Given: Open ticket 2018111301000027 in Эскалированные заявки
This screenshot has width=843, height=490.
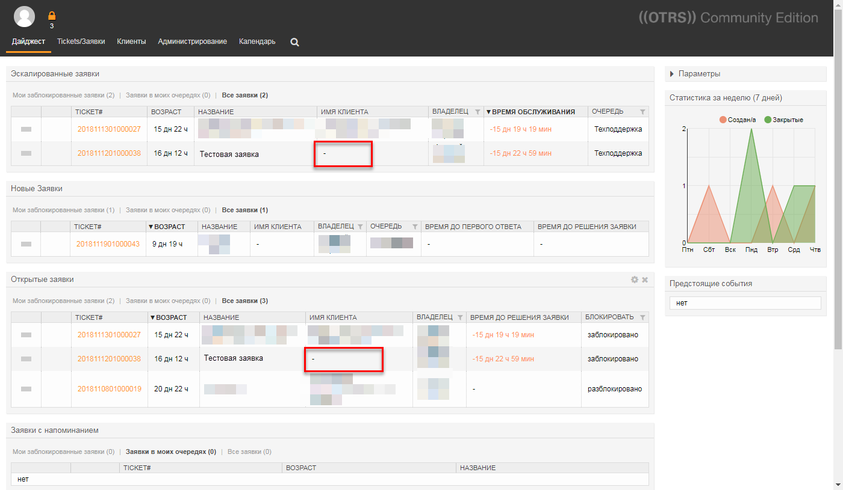Looking at the screenshot, I should point(109,129).
